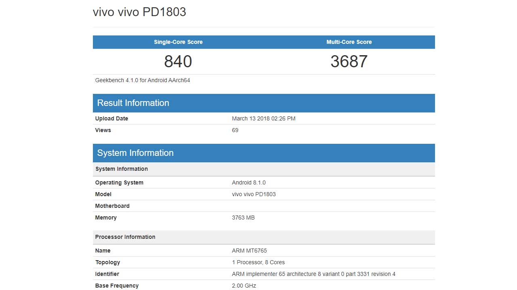Screen dimensions: 517x290
Task: Select the 1 Processor, 8 Cores value
Action: point(258,262)
